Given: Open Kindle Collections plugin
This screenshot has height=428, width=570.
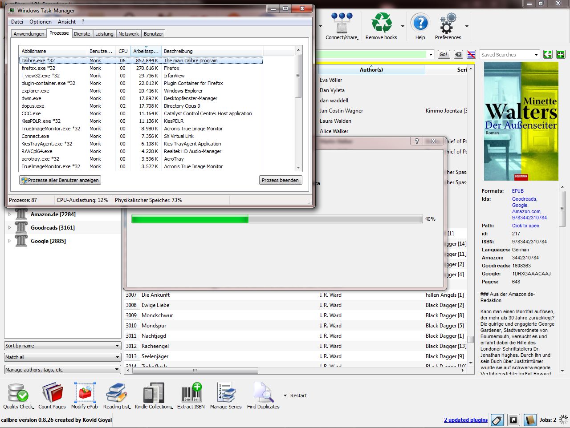Looking at the screenshot, I should [154, 396].
